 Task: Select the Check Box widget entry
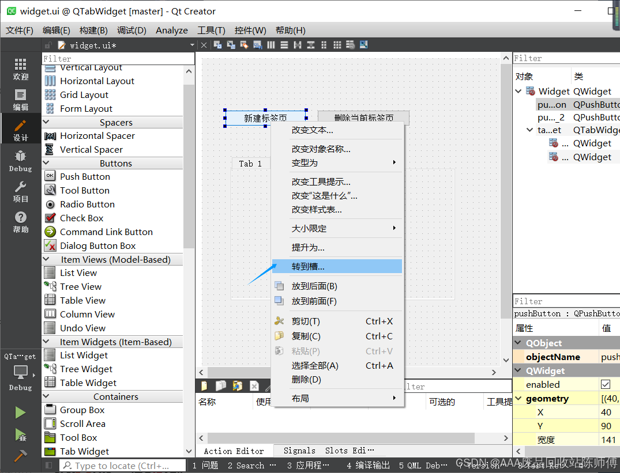(80, 218)
